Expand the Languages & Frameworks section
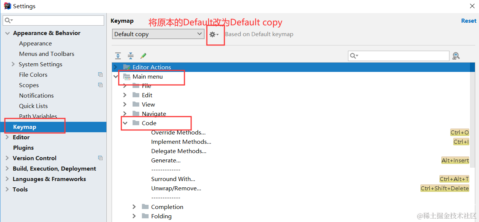Viewport: 479px width, 222px height. tap(7, 179)
